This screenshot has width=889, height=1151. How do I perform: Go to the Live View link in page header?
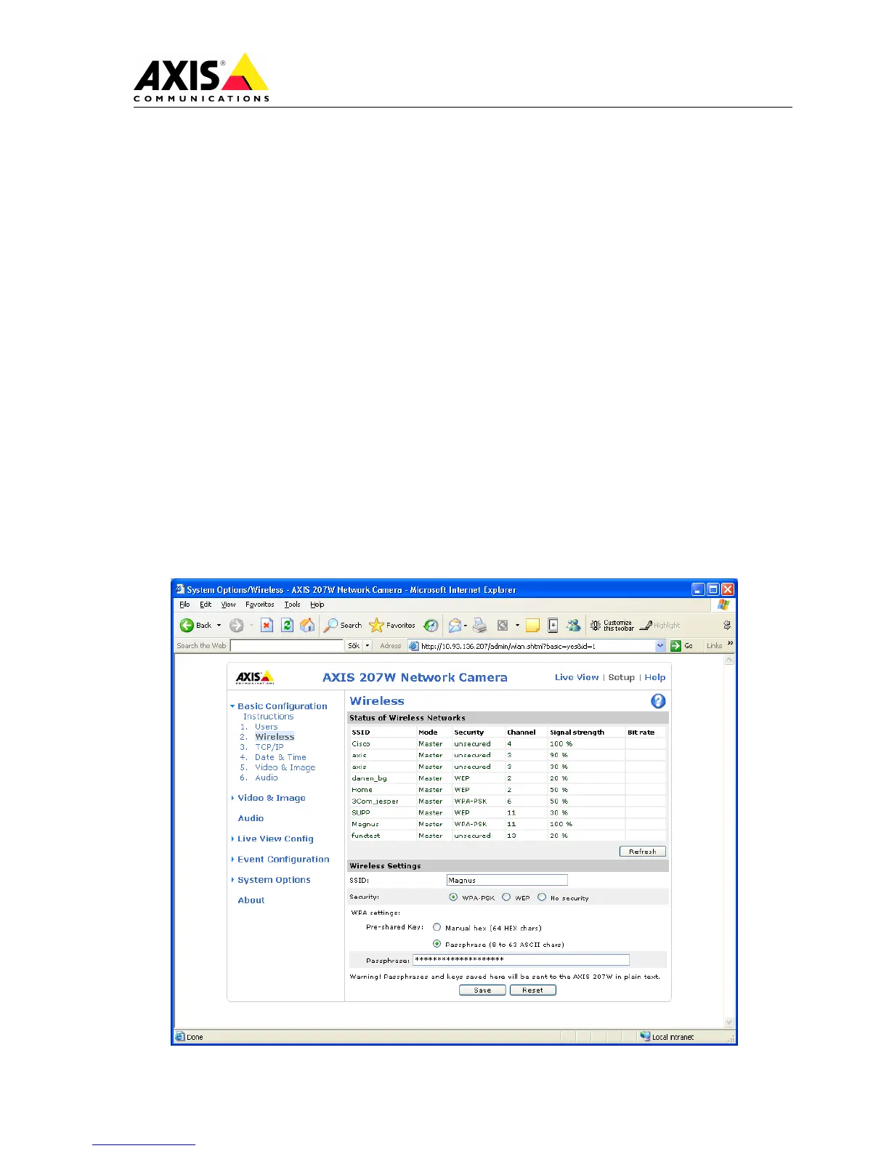click(577, 677)
